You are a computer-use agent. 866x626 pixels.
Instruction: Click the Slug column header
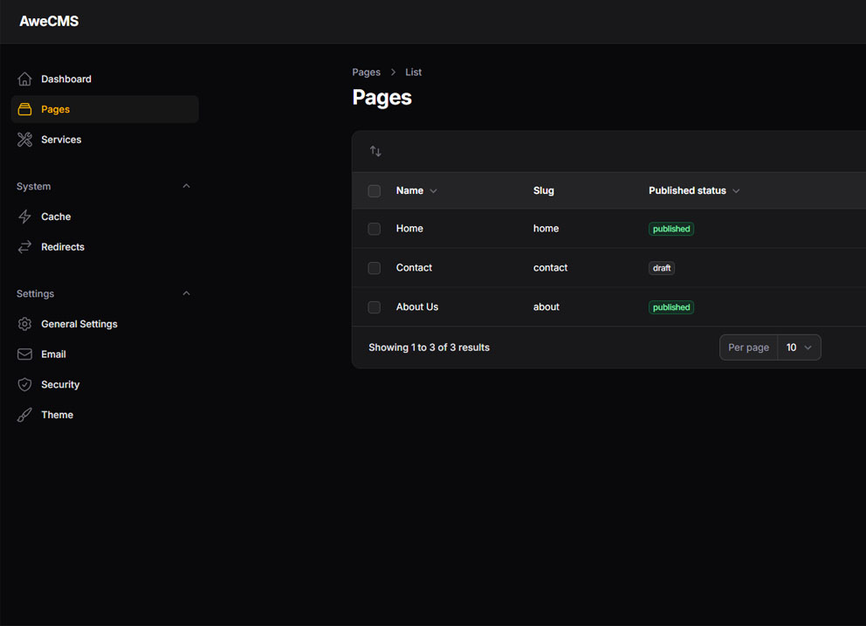tap(544, 190)
